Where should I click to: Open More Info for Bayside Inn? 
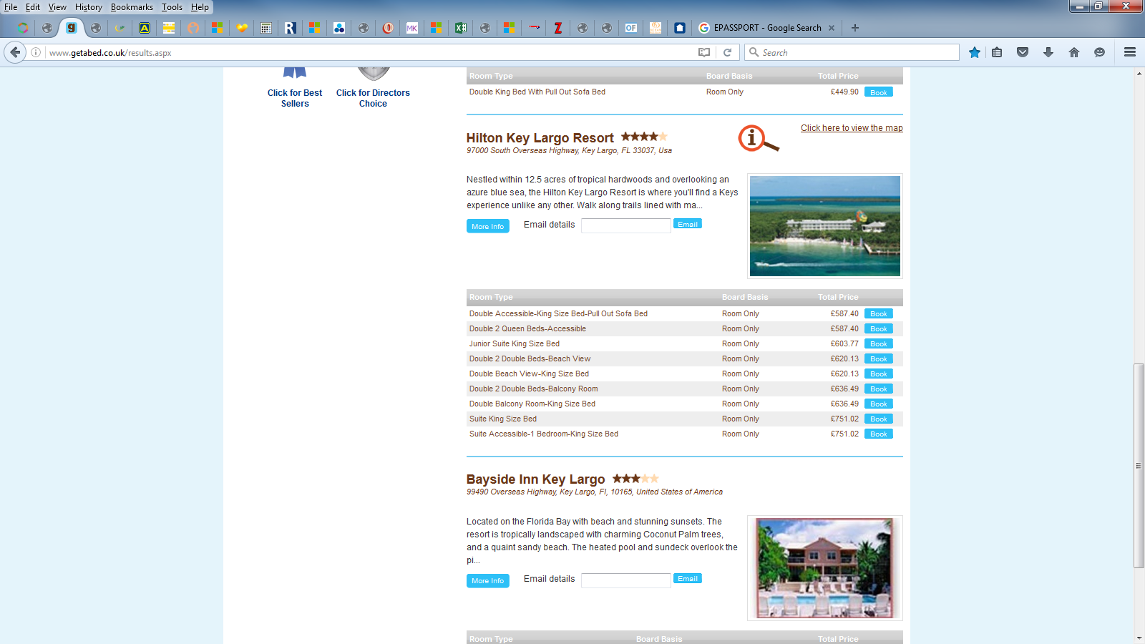coord(488,580)
